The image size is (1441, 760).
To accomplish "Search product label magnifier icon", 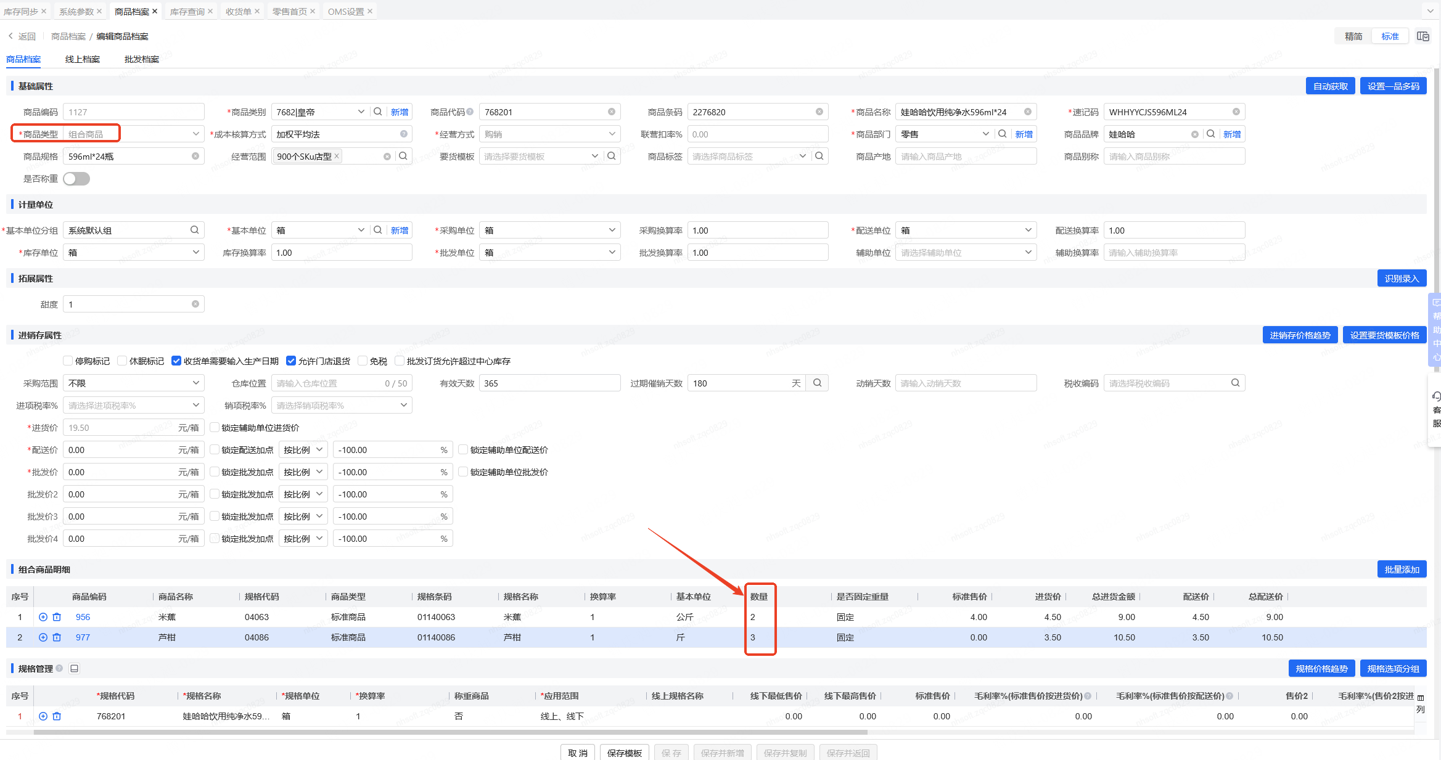I will pos(819,156).
